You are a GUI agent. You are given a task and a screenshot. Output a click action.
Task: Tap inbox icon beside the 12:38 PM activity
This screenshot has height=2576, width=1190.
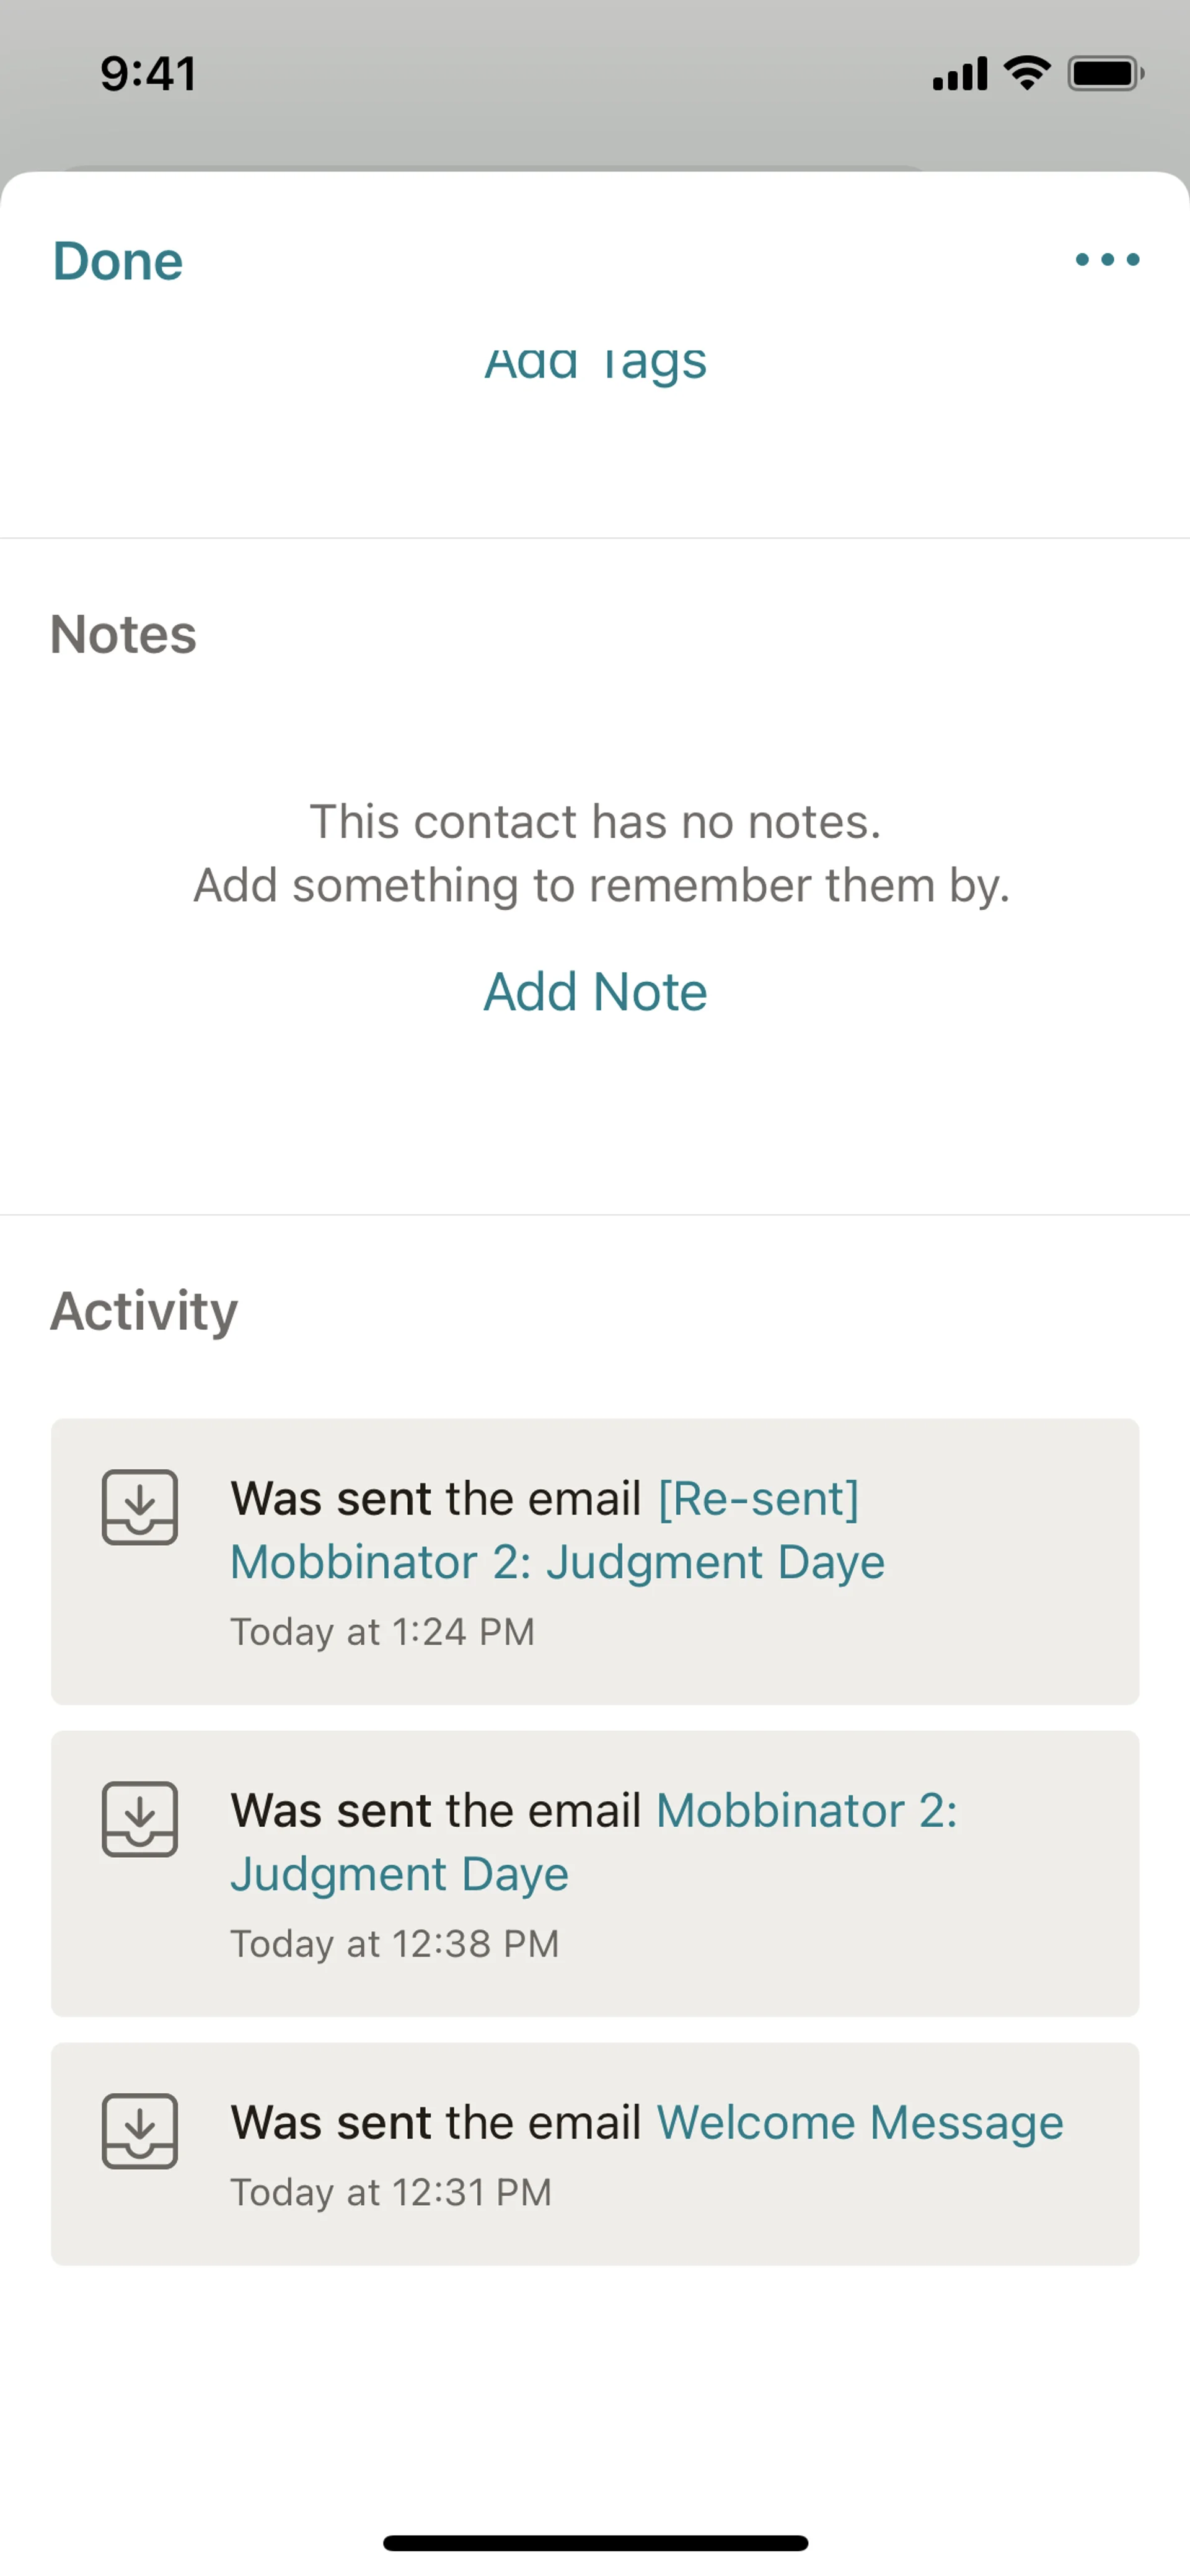(x=140, y=1819)
